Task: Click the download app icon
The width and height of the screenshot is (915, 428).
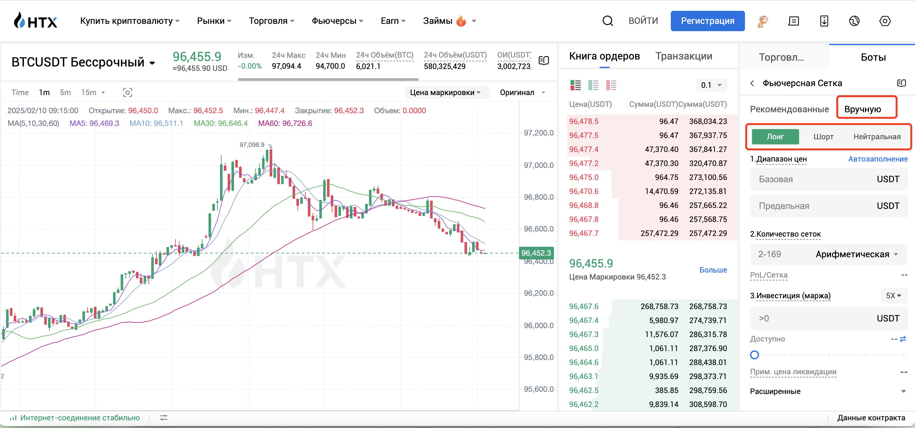Action: pyautogui.click(x=824, y=21)
